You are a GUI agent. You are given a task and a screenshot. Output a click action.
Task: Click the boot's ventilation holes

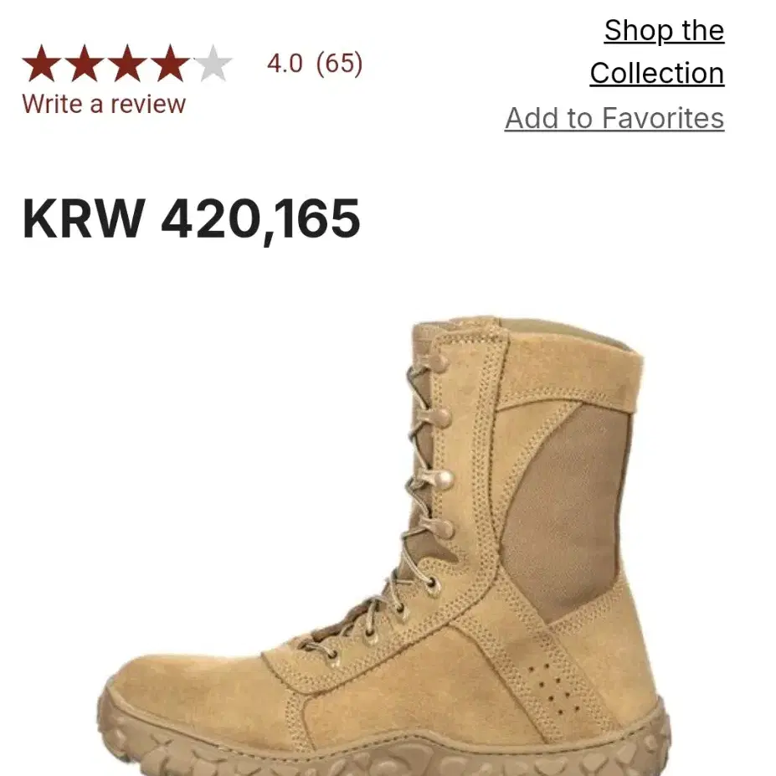[552, 688]
